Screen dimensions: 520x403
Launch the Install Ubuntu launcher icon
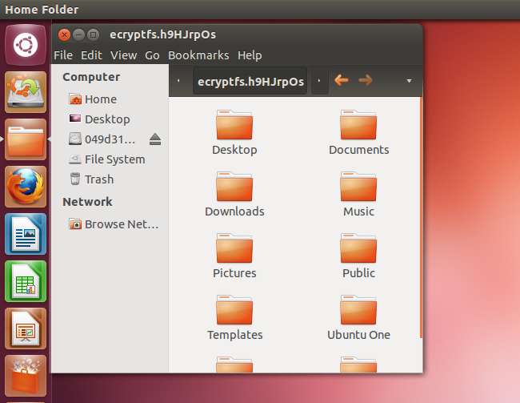point(26,92)
